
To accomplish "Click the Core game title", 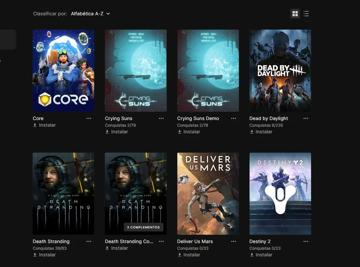I will (x=38, y=118).
